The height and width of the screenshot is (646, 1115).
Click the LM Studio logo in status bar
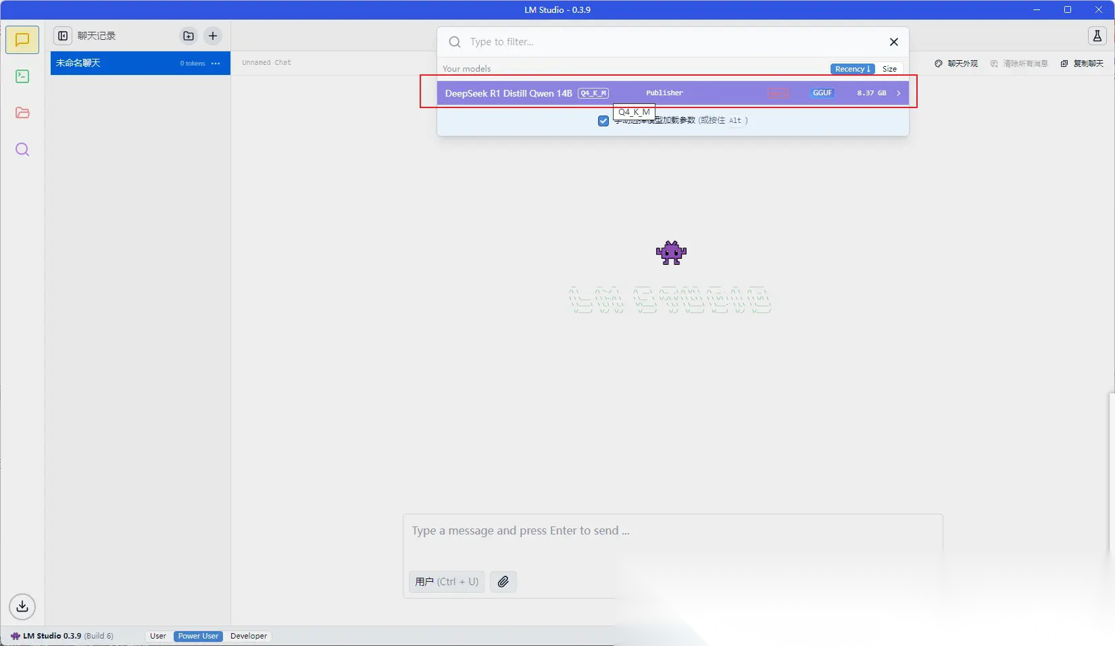pyautogui.click(x=15, y=636)
